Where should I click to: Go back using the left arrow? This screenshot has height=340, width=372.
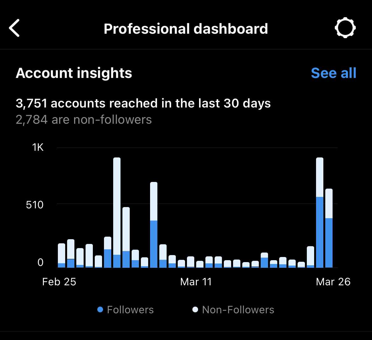coord(15,28)
